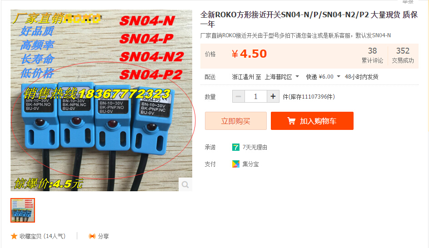
Task: Click the 集分宝 payment icon
Action: [235, 164]
